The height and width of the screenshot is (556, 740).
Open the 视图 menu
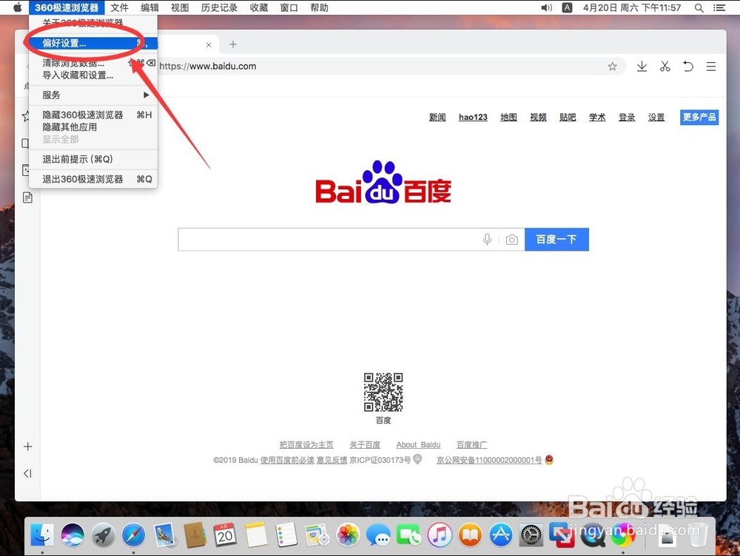tap(180, 7)
